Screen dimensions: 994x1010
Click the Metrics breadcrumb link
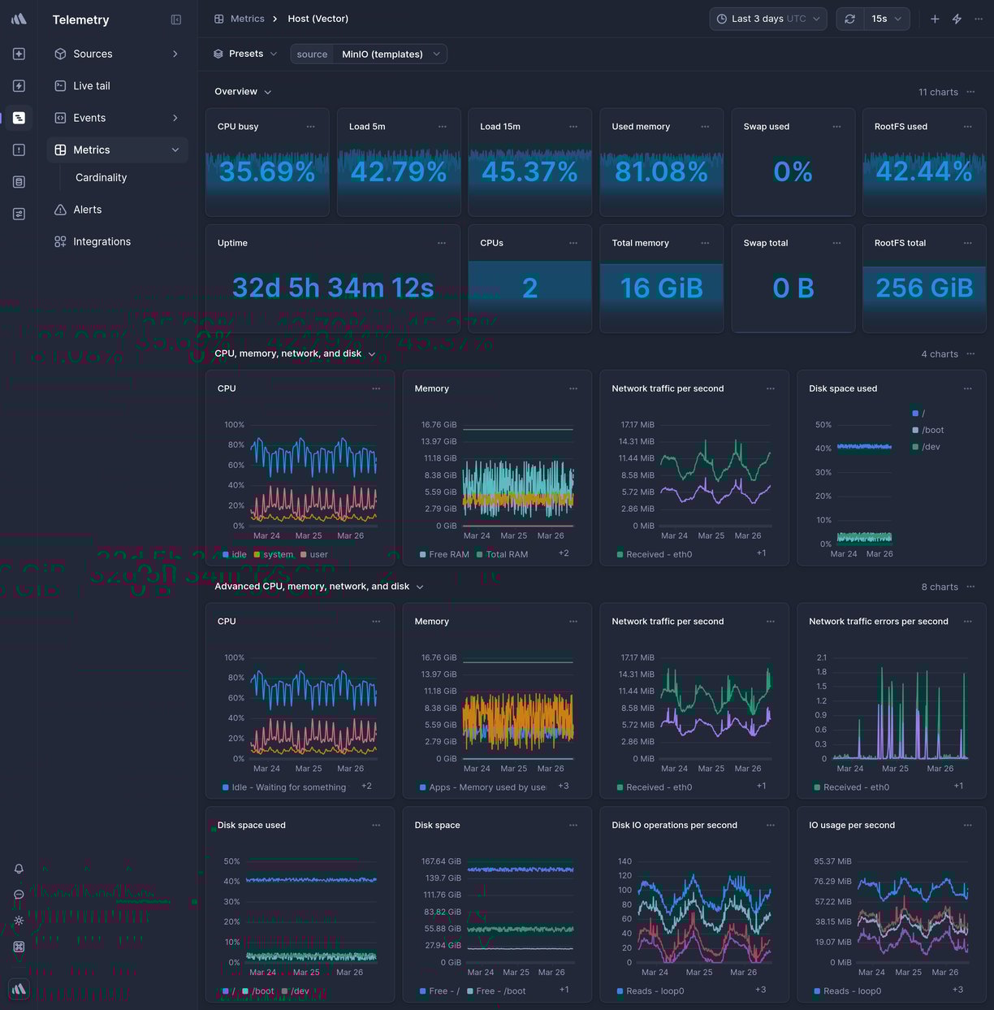coord(248,18)
